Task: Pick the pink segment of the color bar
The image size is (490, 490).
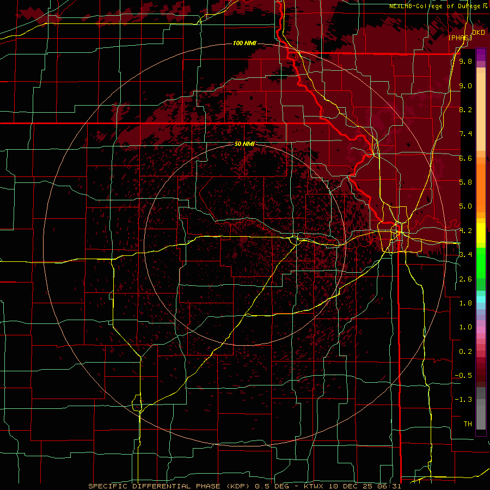Action: [481, 330]
